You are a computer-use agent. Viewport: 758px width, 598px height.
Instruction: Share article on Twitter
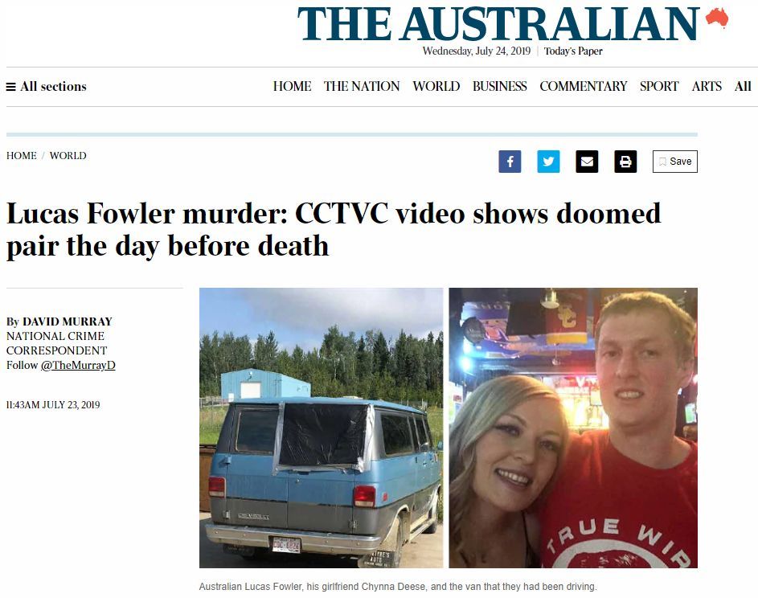[x=548, y=162]
